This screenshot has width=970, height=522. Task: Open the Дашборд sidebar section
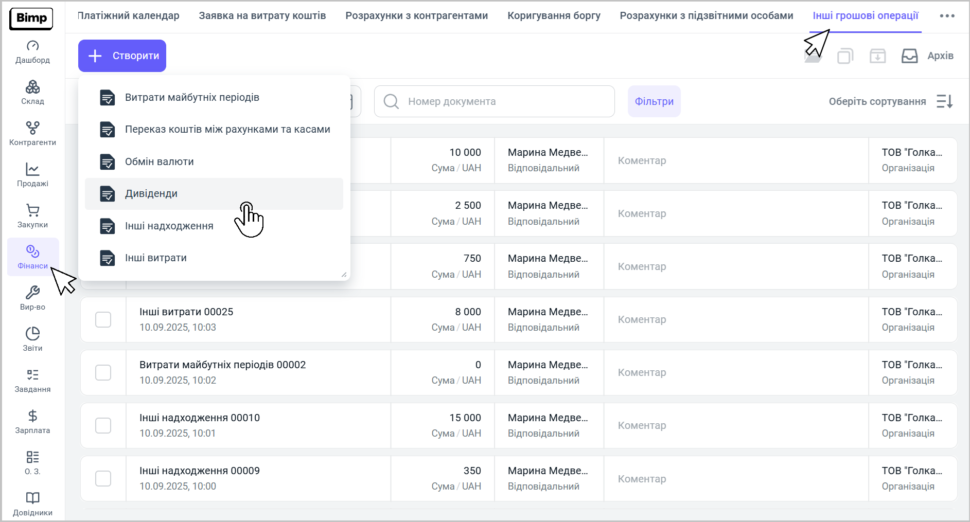click(x=32, y=52)
